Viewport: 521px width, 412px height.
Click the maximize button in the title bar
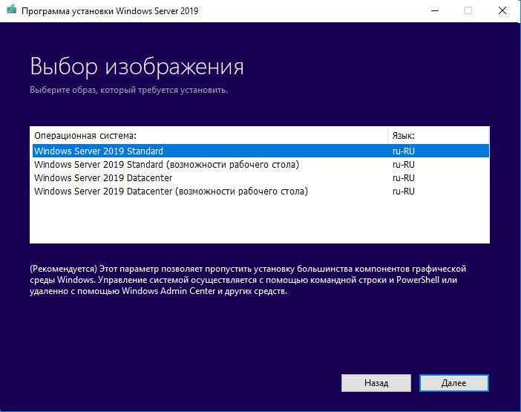coord(468,11)
